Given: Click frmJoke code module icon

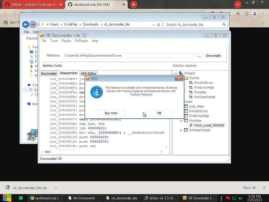Looking at the screenshot, I should tap(186, 120).
